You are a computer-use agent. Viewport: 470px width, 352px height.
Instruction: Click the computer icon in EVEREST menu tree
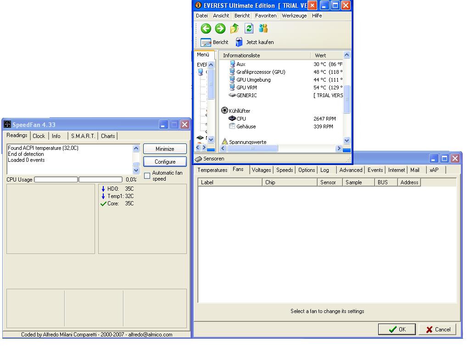201,72
